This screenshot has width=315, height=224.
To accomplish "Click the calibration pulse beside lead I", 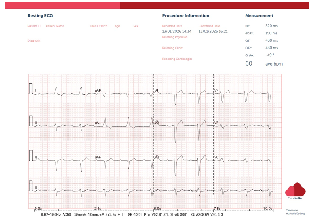I will pos(31,89).
